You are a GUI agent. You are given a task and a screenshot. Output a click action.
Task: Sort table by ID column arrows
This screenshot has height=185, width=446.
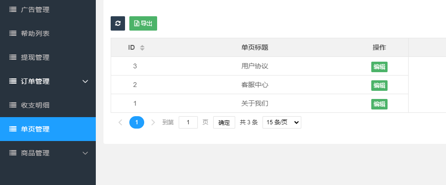click(142, 48)
